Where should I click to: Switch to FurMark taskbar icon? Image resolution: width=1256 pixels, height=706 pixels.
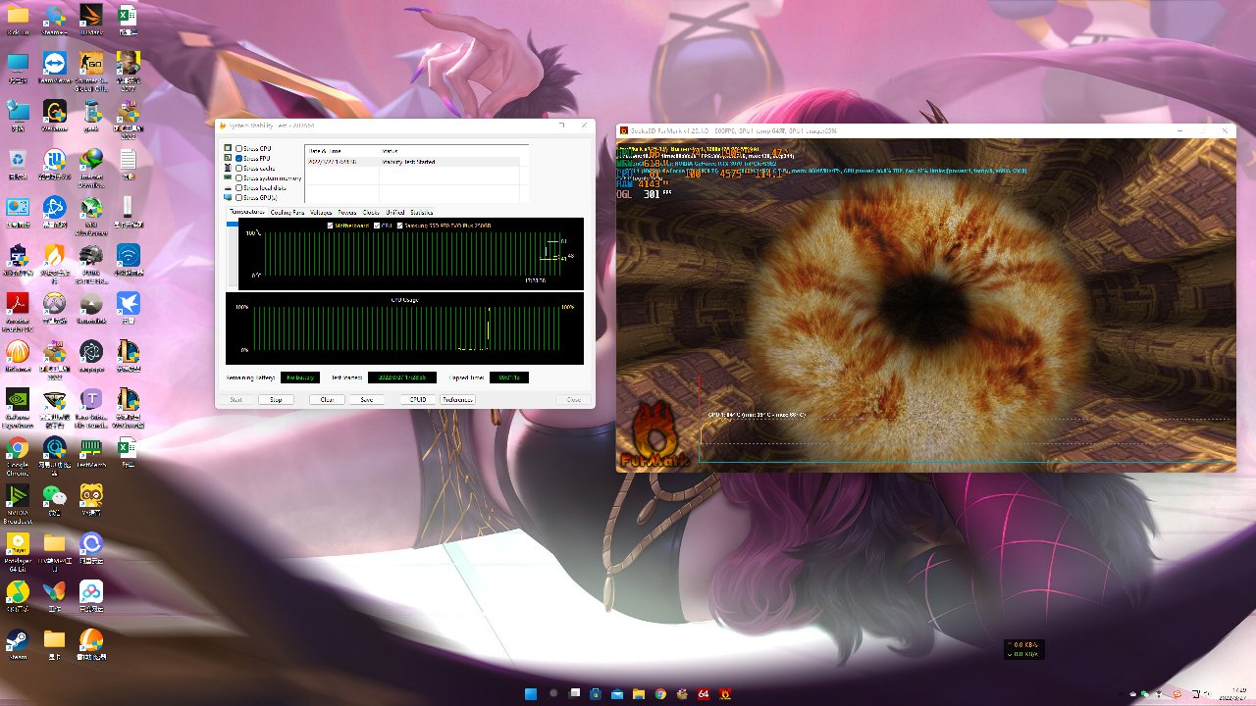click(725, 694)
